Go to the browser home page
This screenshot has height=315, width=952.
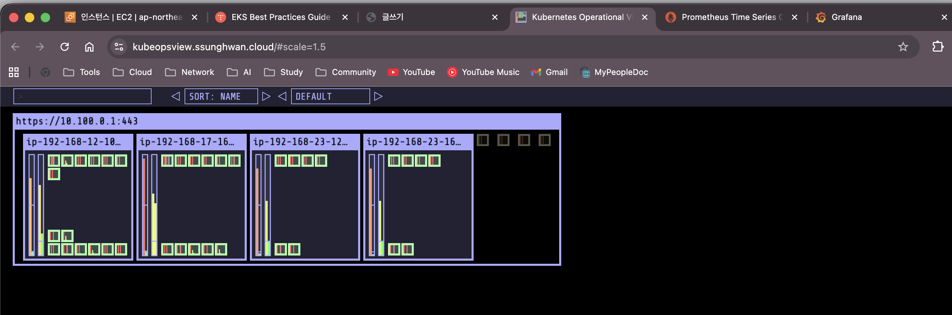point(89,47)
